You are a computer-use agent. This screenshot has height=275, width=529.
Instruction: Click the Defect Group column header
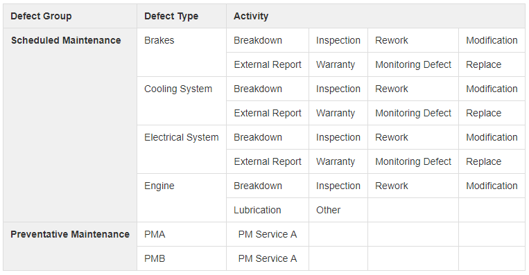(x=70, y=16)
